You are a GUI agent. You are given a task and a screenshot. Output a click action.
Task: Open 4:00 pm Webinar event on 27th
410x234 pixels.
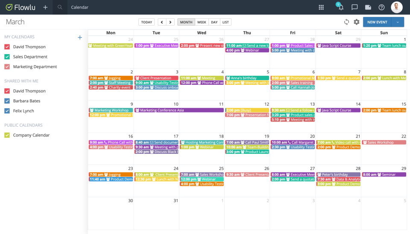[x=247, y=50]
